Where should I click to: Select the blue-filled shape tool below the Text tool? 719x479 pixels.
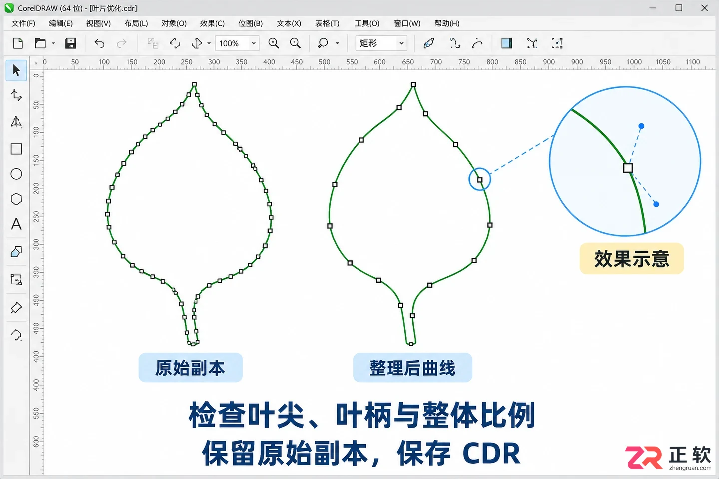click(x=16, y=252)
